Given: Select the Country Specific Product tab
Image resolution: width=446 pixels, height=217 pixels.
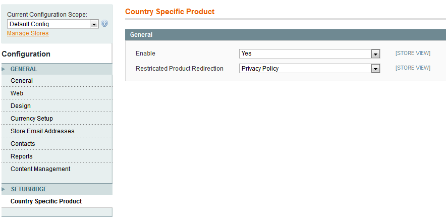Looking at the screenshot, I should pyautogui.click(x=46, y=201).
